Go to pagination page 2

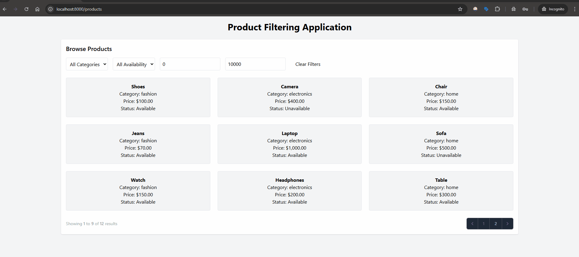coord(495,224)
